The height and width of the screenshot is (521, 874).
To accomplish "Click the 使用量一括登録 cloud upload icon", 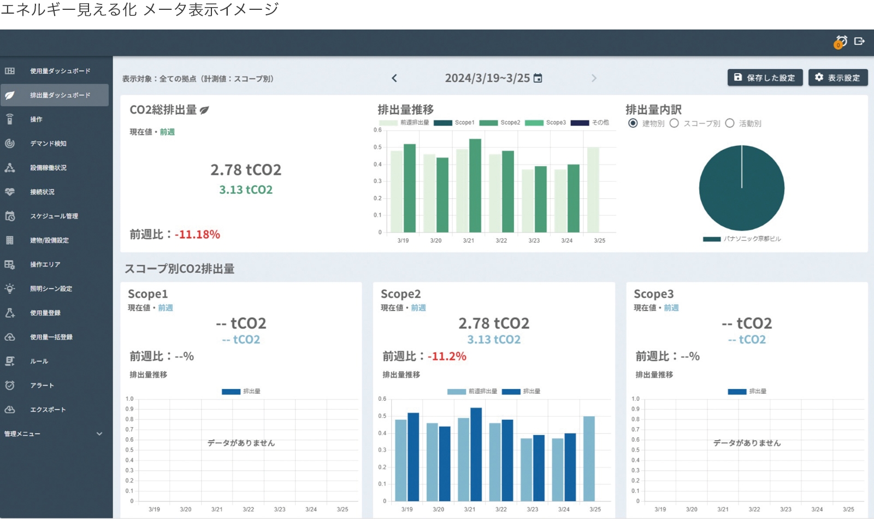I will [10, 337].
